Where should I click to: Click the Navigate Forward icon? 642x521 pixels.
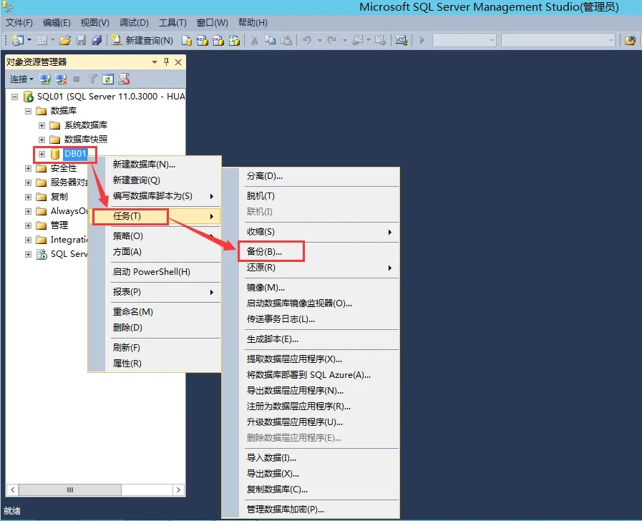[x=380, y=40]
